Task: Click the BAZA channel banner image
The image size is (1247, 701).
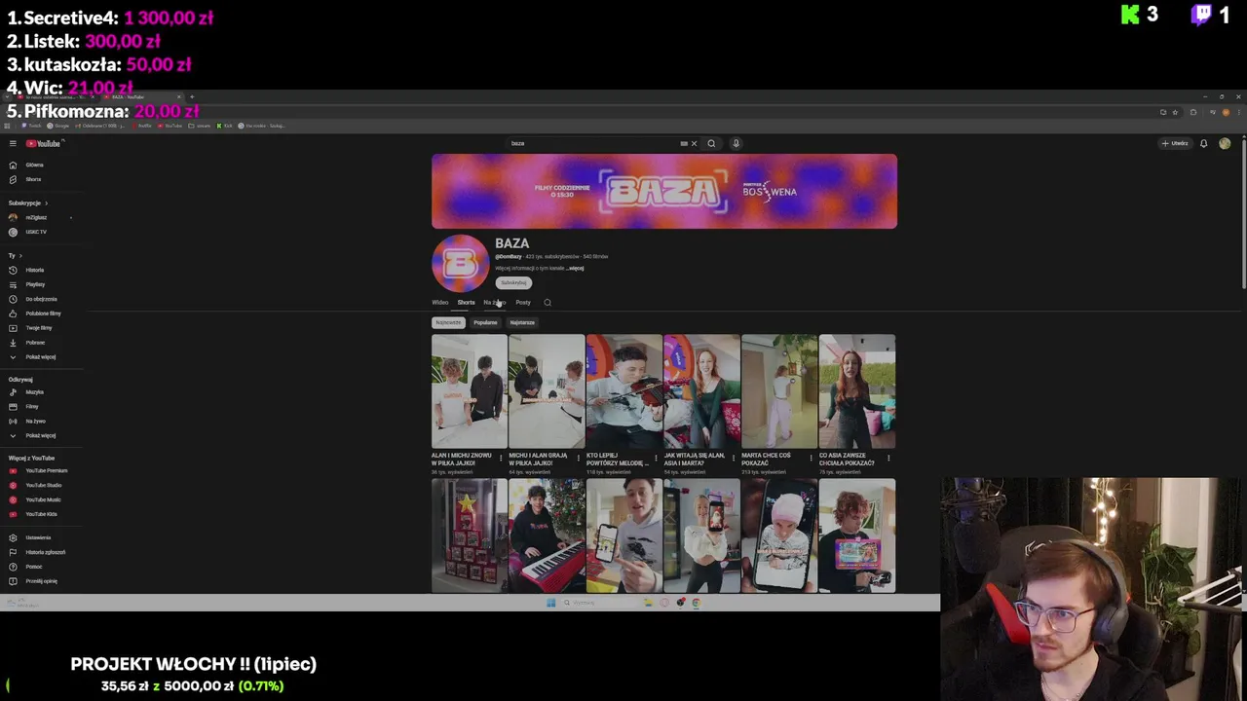Action: click(664, 191)
